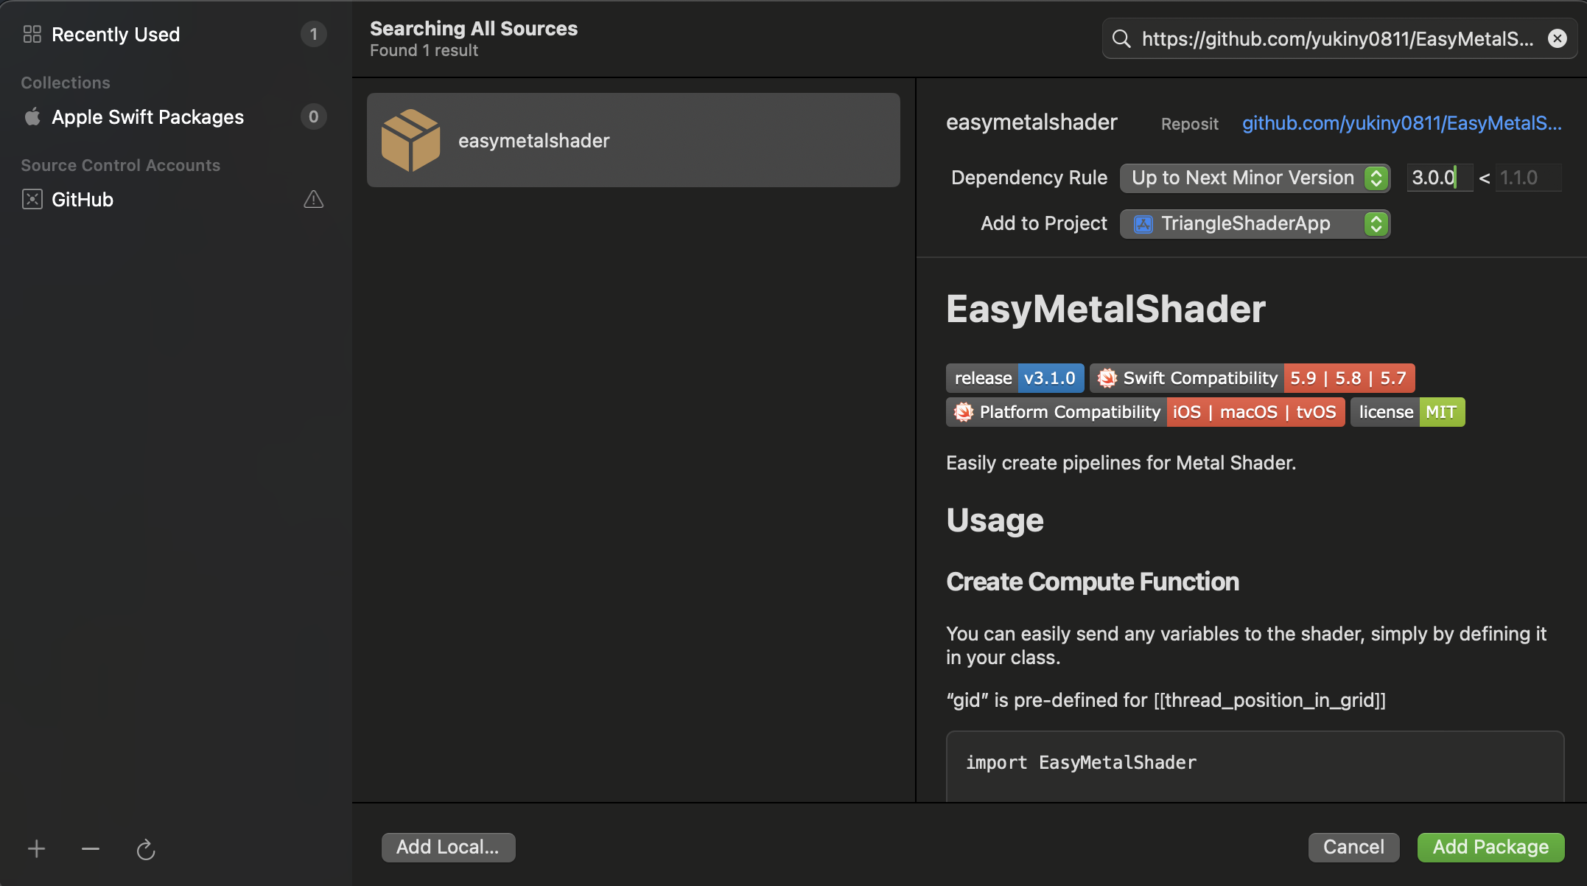Image resolution: width=1587 pixels, height=886 pixels.
Task: Click the magnifying glass search icon
Action: (1121, 39)
